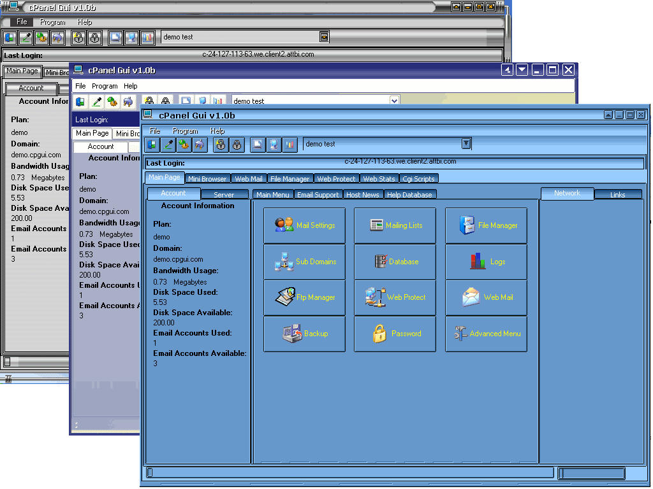
Task: Click the Sub Domains icon button
Action: coord(304,262)
